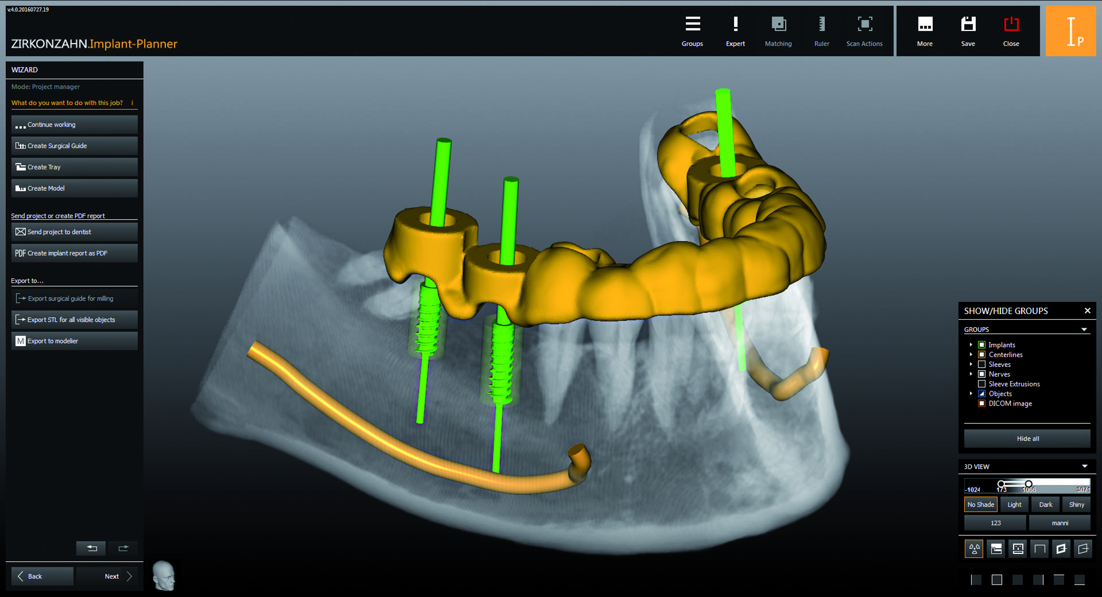The width and height of the screenshot is (1102, 597).
Task: Expand the Centerlines tree node
Action: coord(971,355)
